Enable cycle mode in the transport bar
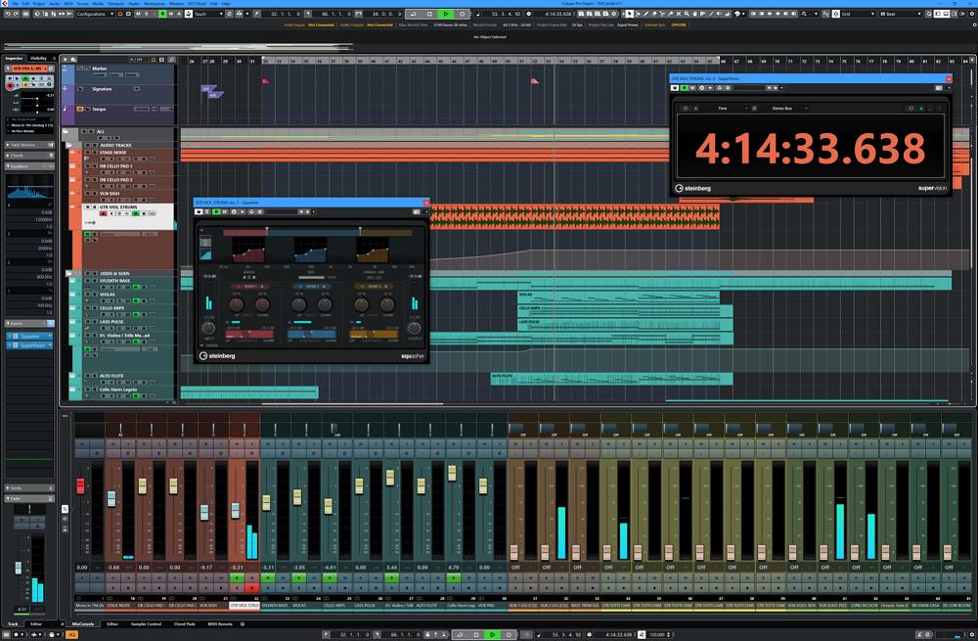This screenshot has height=641, width=978. [x=414, y=14]
